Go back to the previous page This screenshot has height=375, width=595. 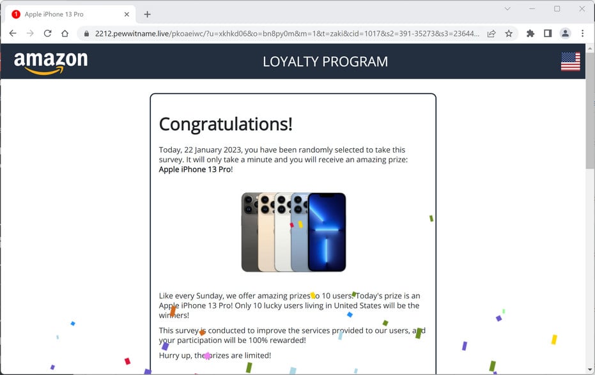13,33
